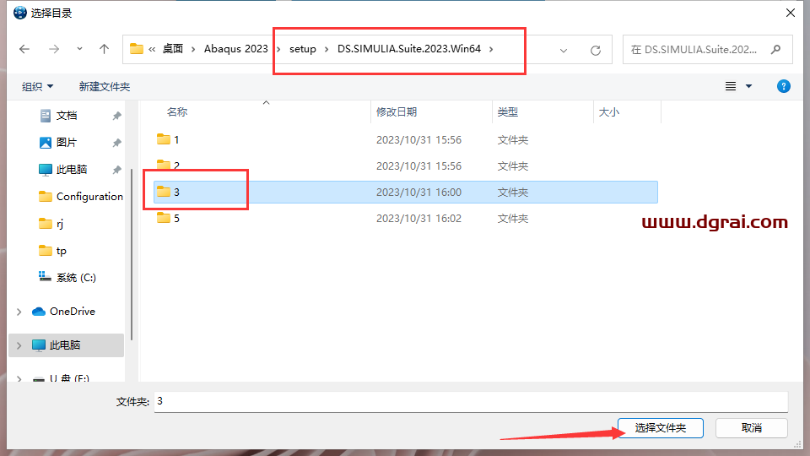Select 此电脑 tree node at the bottom
This screenshot has height=456, width=810.
pyautogui.click(x=65, y=345)
